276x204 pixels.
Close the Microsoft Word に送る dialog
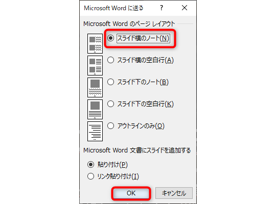185,8
